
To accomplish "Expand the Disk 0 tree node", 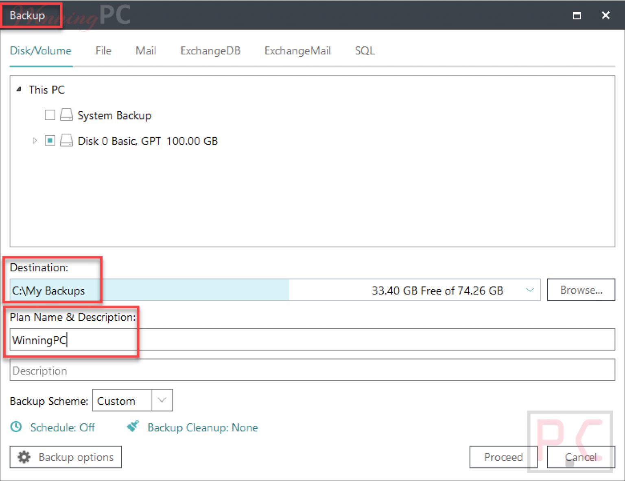I will pyautogui.click(x=35, y=141).
